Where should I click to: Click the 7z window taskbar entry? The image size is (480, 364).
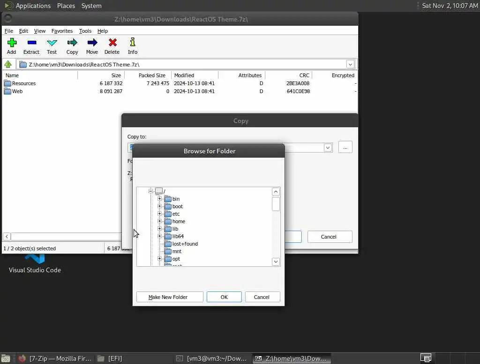[x=292, y=358]
